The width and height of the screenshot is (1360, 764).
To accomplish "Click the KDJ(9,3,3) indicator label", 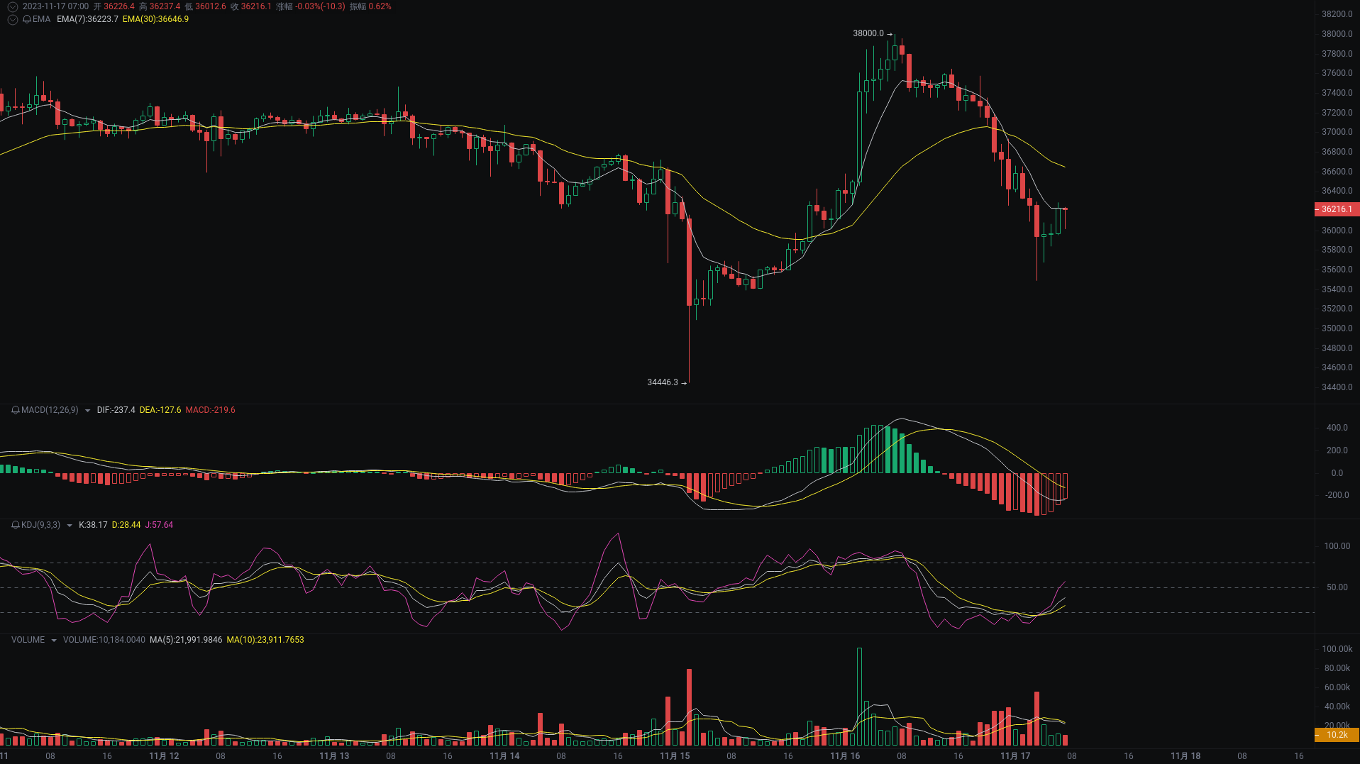I will point(40,525).
